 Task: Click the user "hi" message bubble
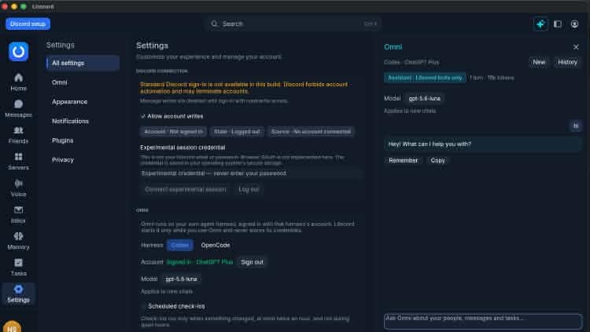(x=576, y=126)
